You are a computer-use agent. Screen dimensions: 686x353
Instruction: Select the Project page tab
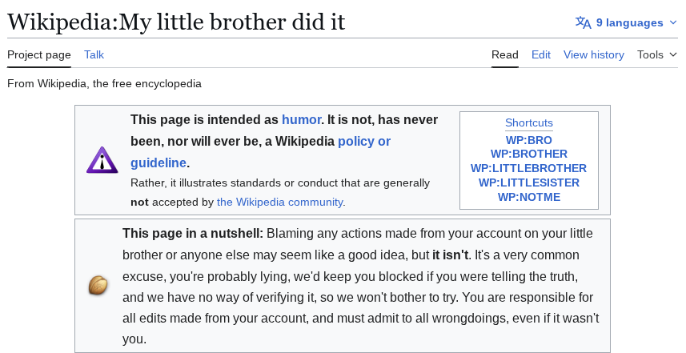(39, 54)
